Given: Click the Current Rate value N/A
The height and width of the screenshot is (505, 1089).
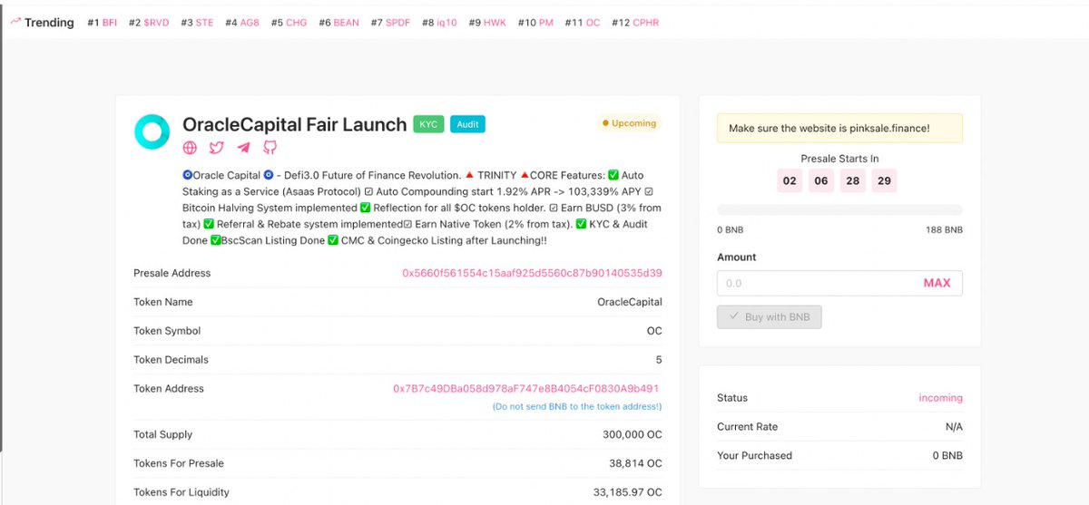Looking at the screenshot, I should point(954,427).
